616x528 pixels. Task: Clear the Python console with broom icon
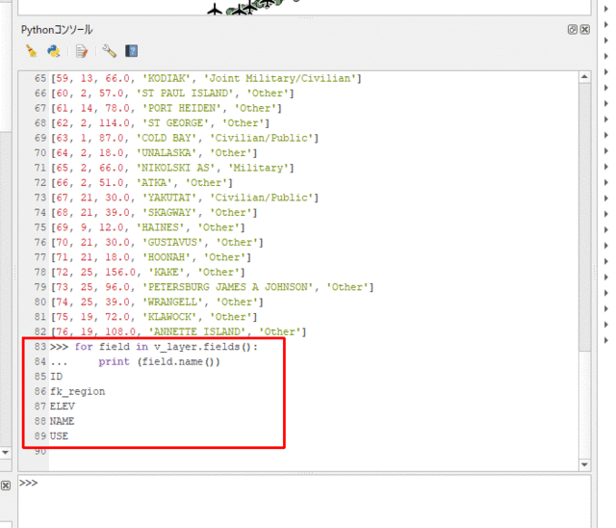click(x=31, y=51)
